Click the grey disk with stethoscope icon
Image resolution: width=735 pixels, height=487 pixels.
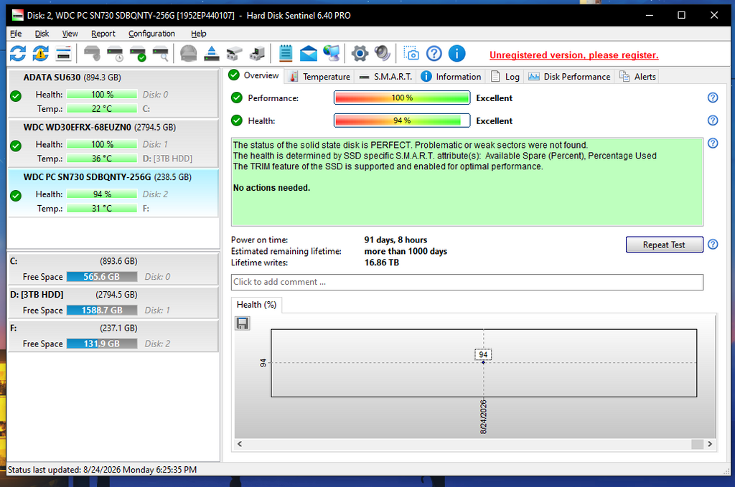click(x=92, y=53)
